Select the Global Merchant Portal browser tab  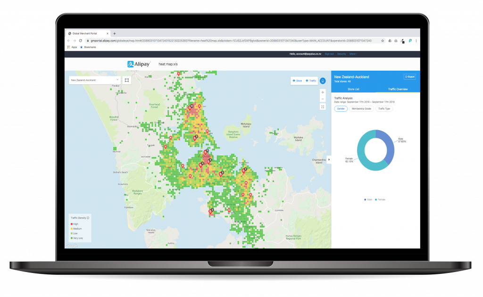[88, 33]
